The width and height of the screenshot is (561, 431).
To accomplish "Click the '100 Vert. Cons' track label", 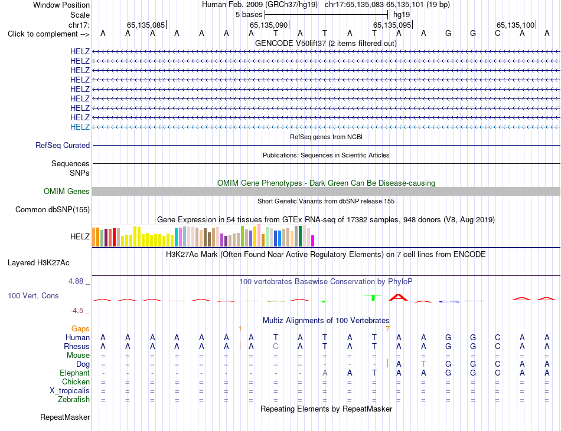I will 33,295.
